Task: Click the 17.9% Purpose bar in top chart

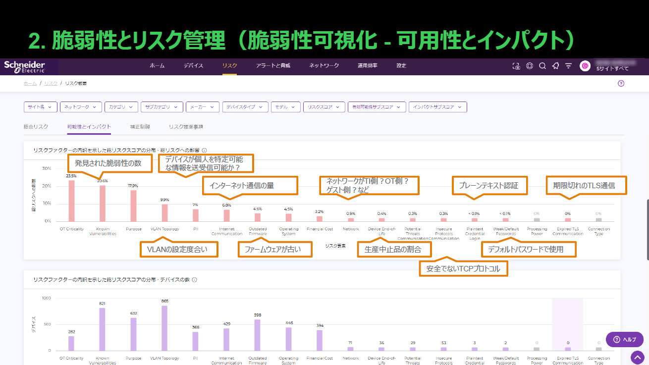Action: tap(133, 206)
